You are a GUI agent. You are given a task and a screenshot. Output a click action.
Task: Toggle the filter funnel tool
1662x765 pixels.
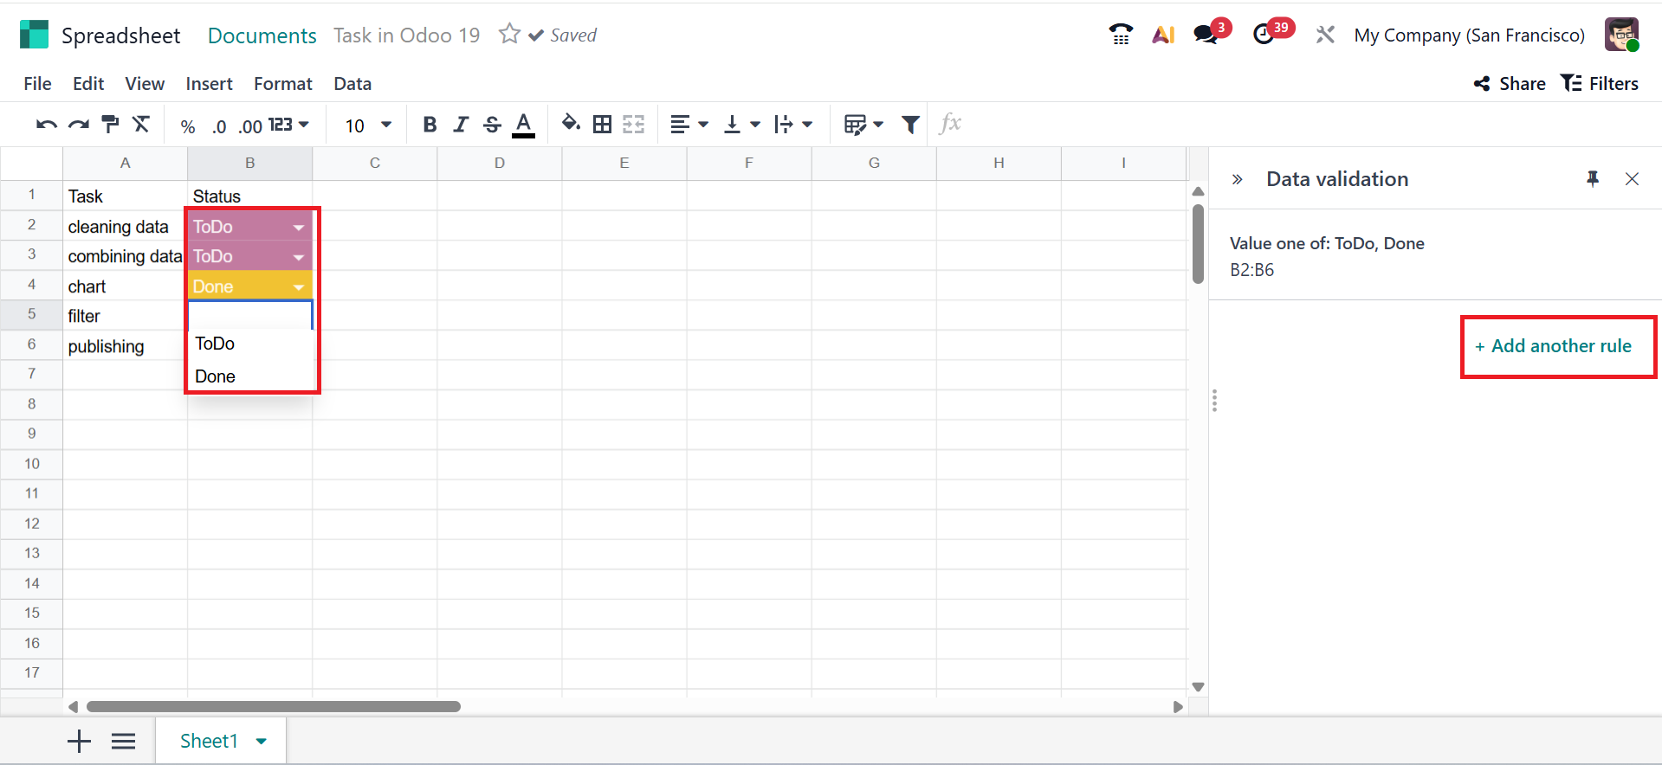(910, 125)
